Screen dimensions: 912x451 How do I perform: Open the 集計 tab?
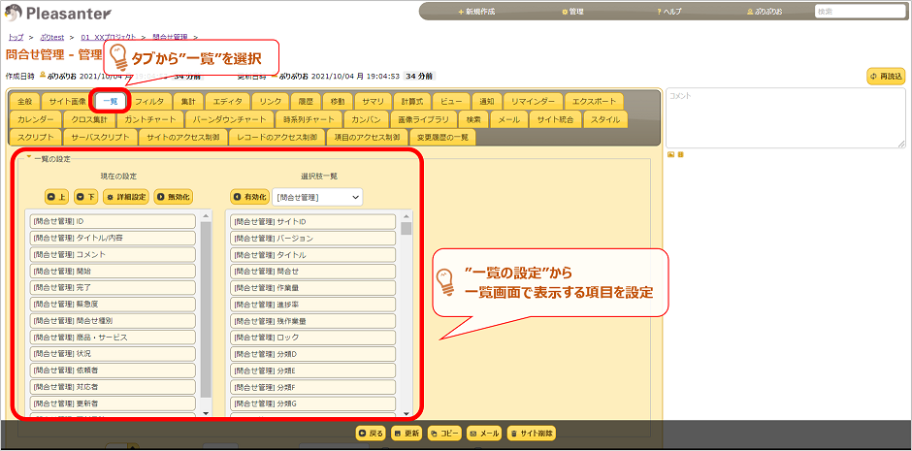[x=188, y=101]
